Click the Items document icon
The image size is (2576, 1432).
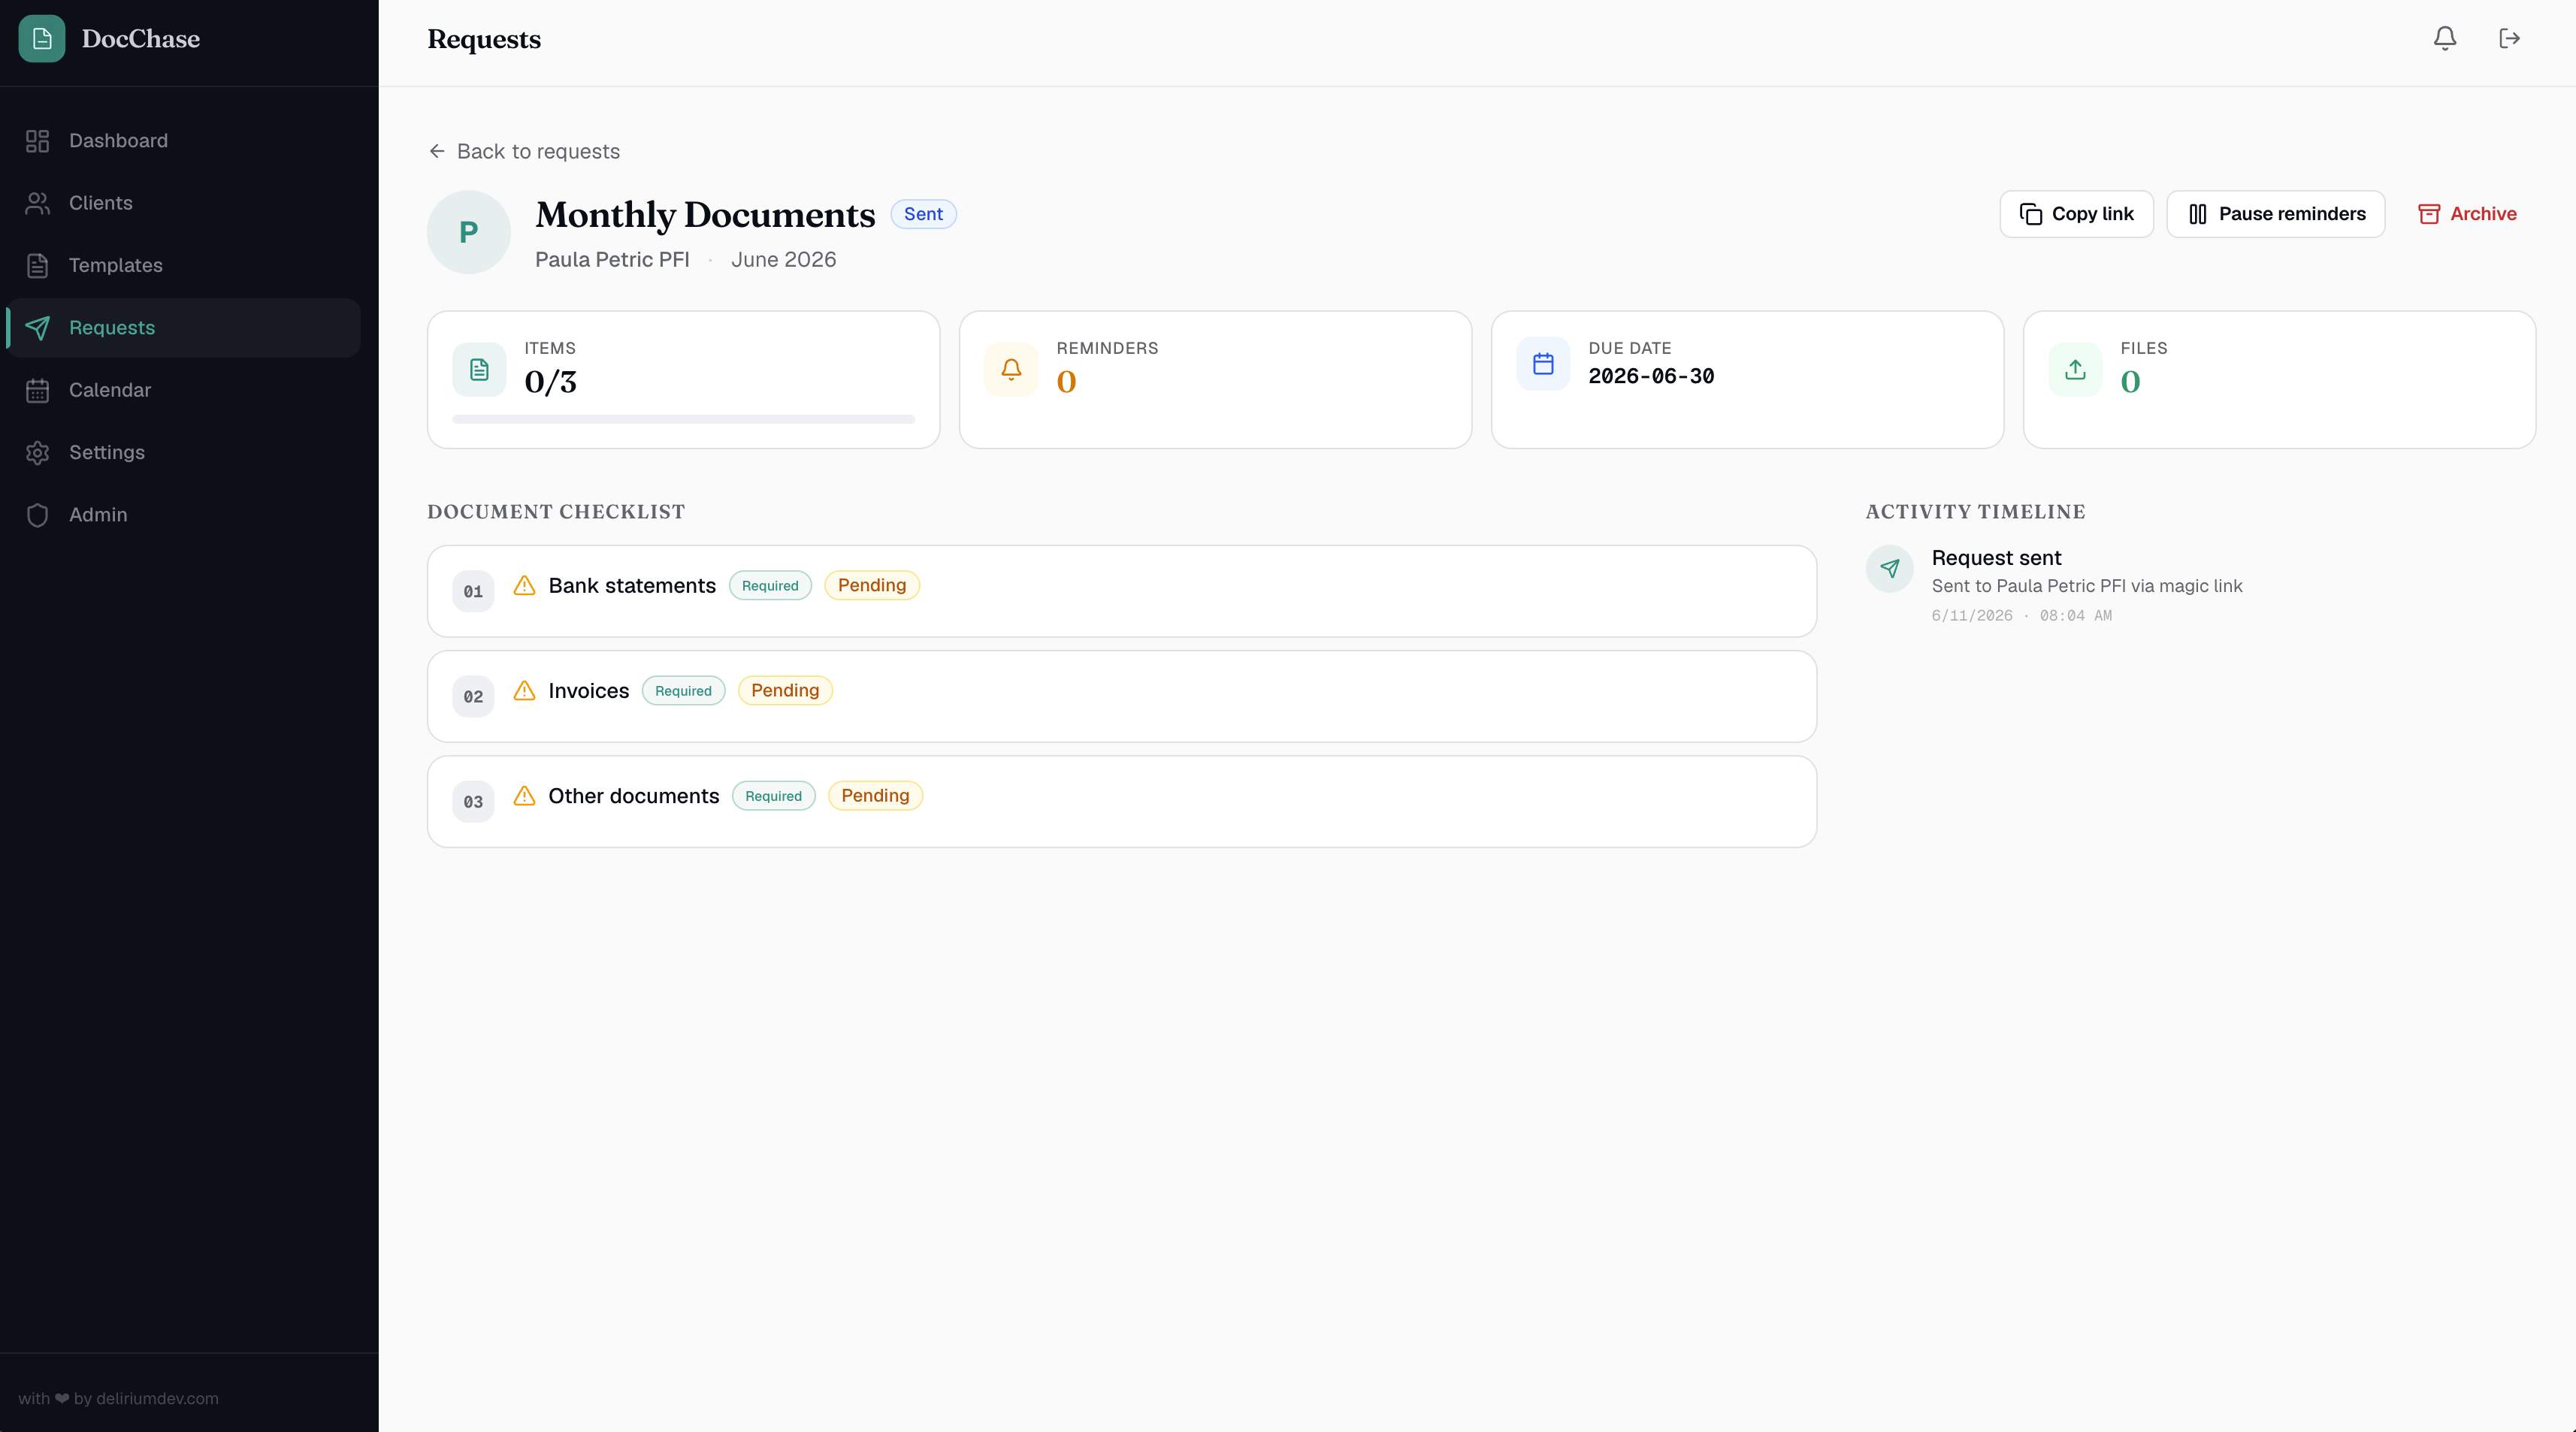[479, 369]
